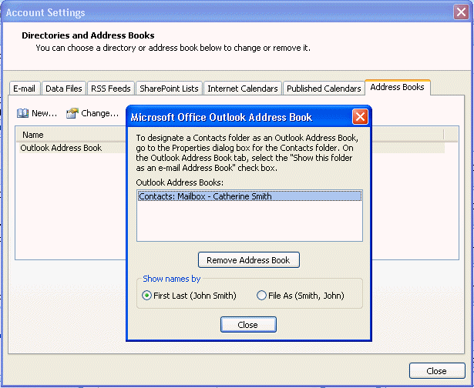Click the Name column header
The width and height of the screenshot is (474, 388).
(x=72, y=135)
